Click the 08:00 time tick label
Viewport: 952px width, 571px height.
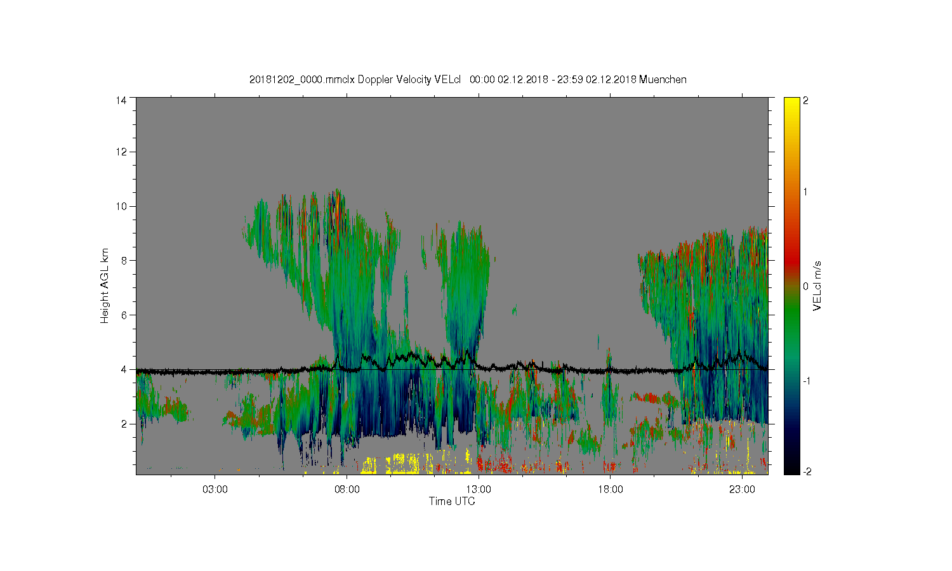347,490
